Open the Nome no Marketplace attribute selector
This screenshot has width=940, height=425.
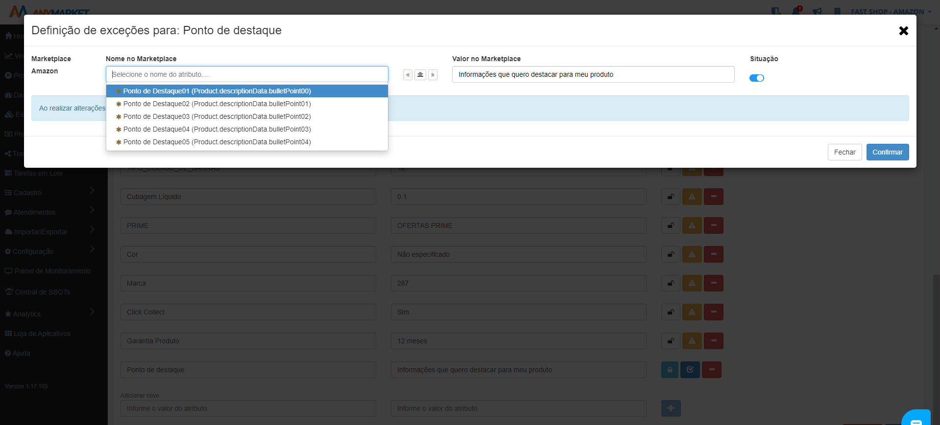[247, 74]
